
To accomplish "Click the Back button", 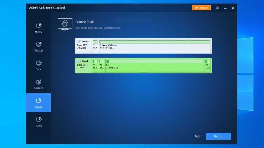I will click(197, 136).
